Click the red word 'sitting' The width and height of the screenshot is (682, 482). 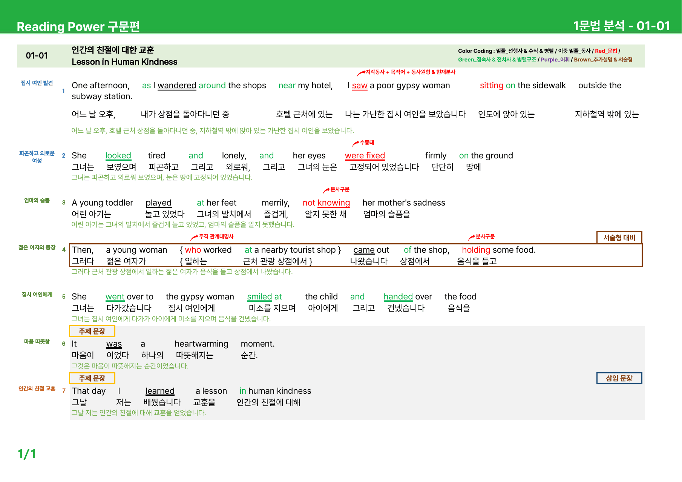click(x=492, y=86)
